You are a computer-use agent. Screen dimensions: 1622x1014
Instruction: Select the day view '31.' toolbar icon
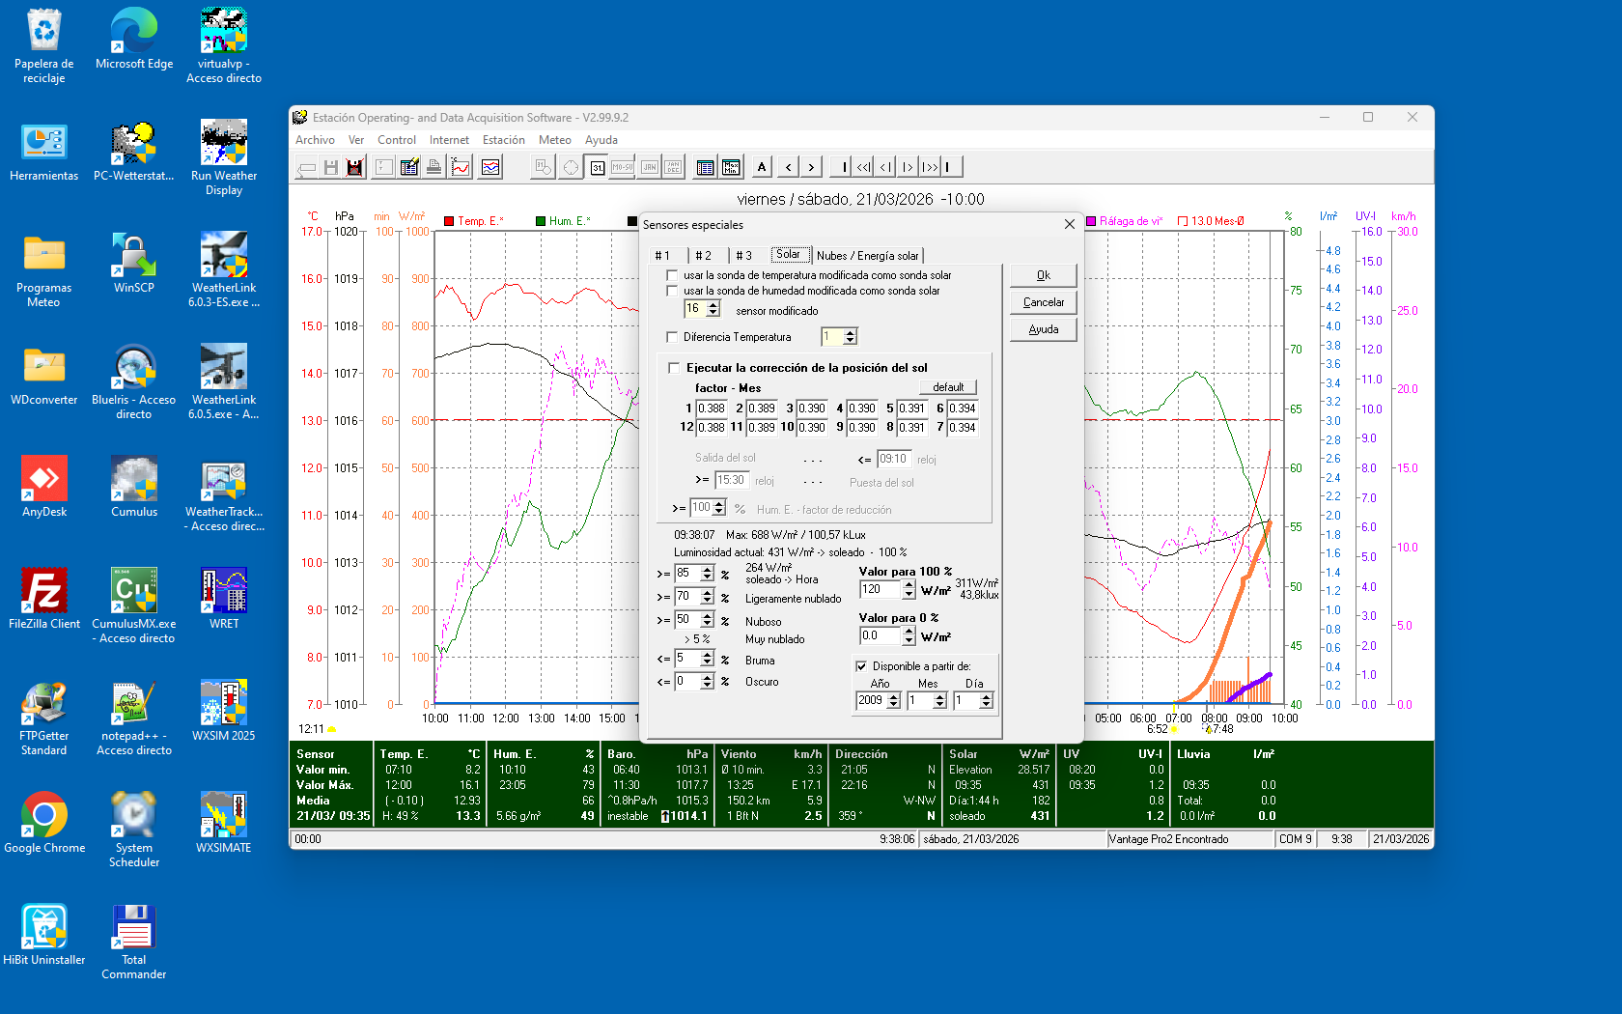(597, 167)
